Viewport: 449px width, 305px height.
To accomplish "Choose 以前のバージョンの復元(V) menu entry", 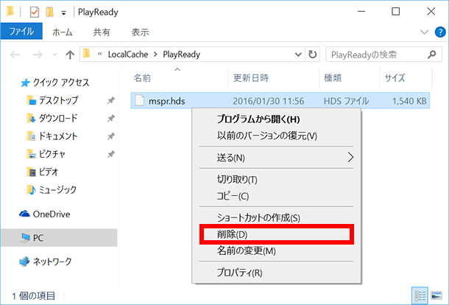I will coord(276,136).
